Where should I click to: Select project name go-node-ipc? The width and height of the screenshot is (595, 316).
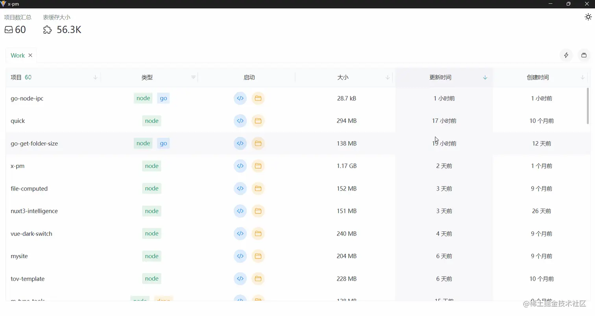click(27, 98)
